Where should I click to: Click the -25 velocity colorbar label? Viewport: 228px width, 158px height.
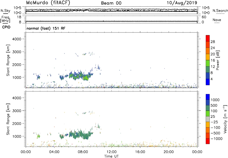click(214, 122)
